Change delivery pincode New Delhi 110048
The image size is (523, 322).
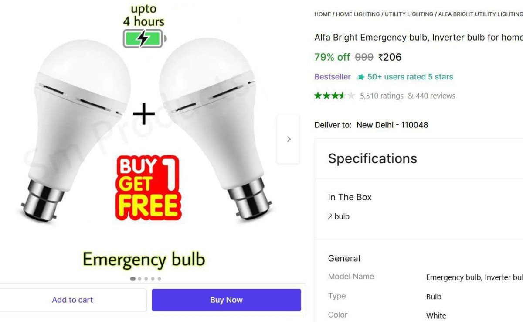click(392, 125)
